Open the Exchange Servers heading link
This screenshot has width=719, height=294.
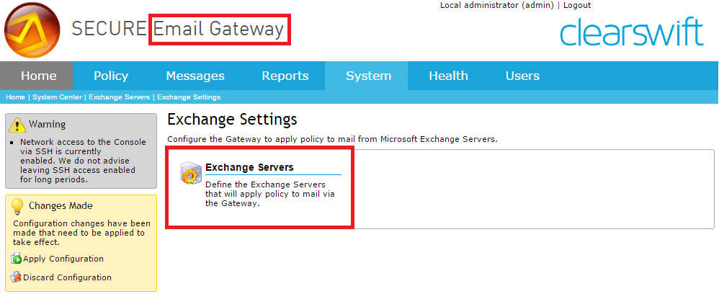(x=249, y=167)
